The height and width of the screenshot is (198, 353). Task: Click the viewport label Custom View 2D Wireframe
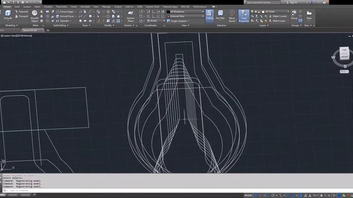point(17,36)
